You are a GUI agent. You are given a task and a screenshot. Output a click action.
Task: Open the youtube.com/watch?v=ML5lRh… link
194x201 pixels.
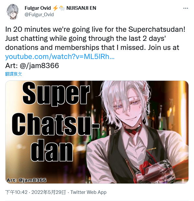pyautogui.click(x=60, y=56)
